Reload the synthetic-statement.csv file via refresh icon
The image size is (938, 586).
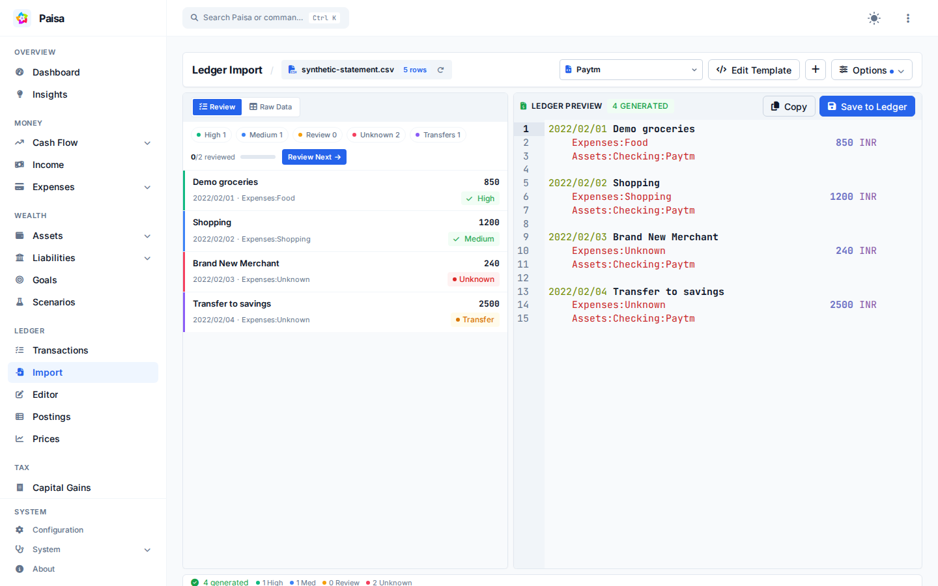coord(440,70)
